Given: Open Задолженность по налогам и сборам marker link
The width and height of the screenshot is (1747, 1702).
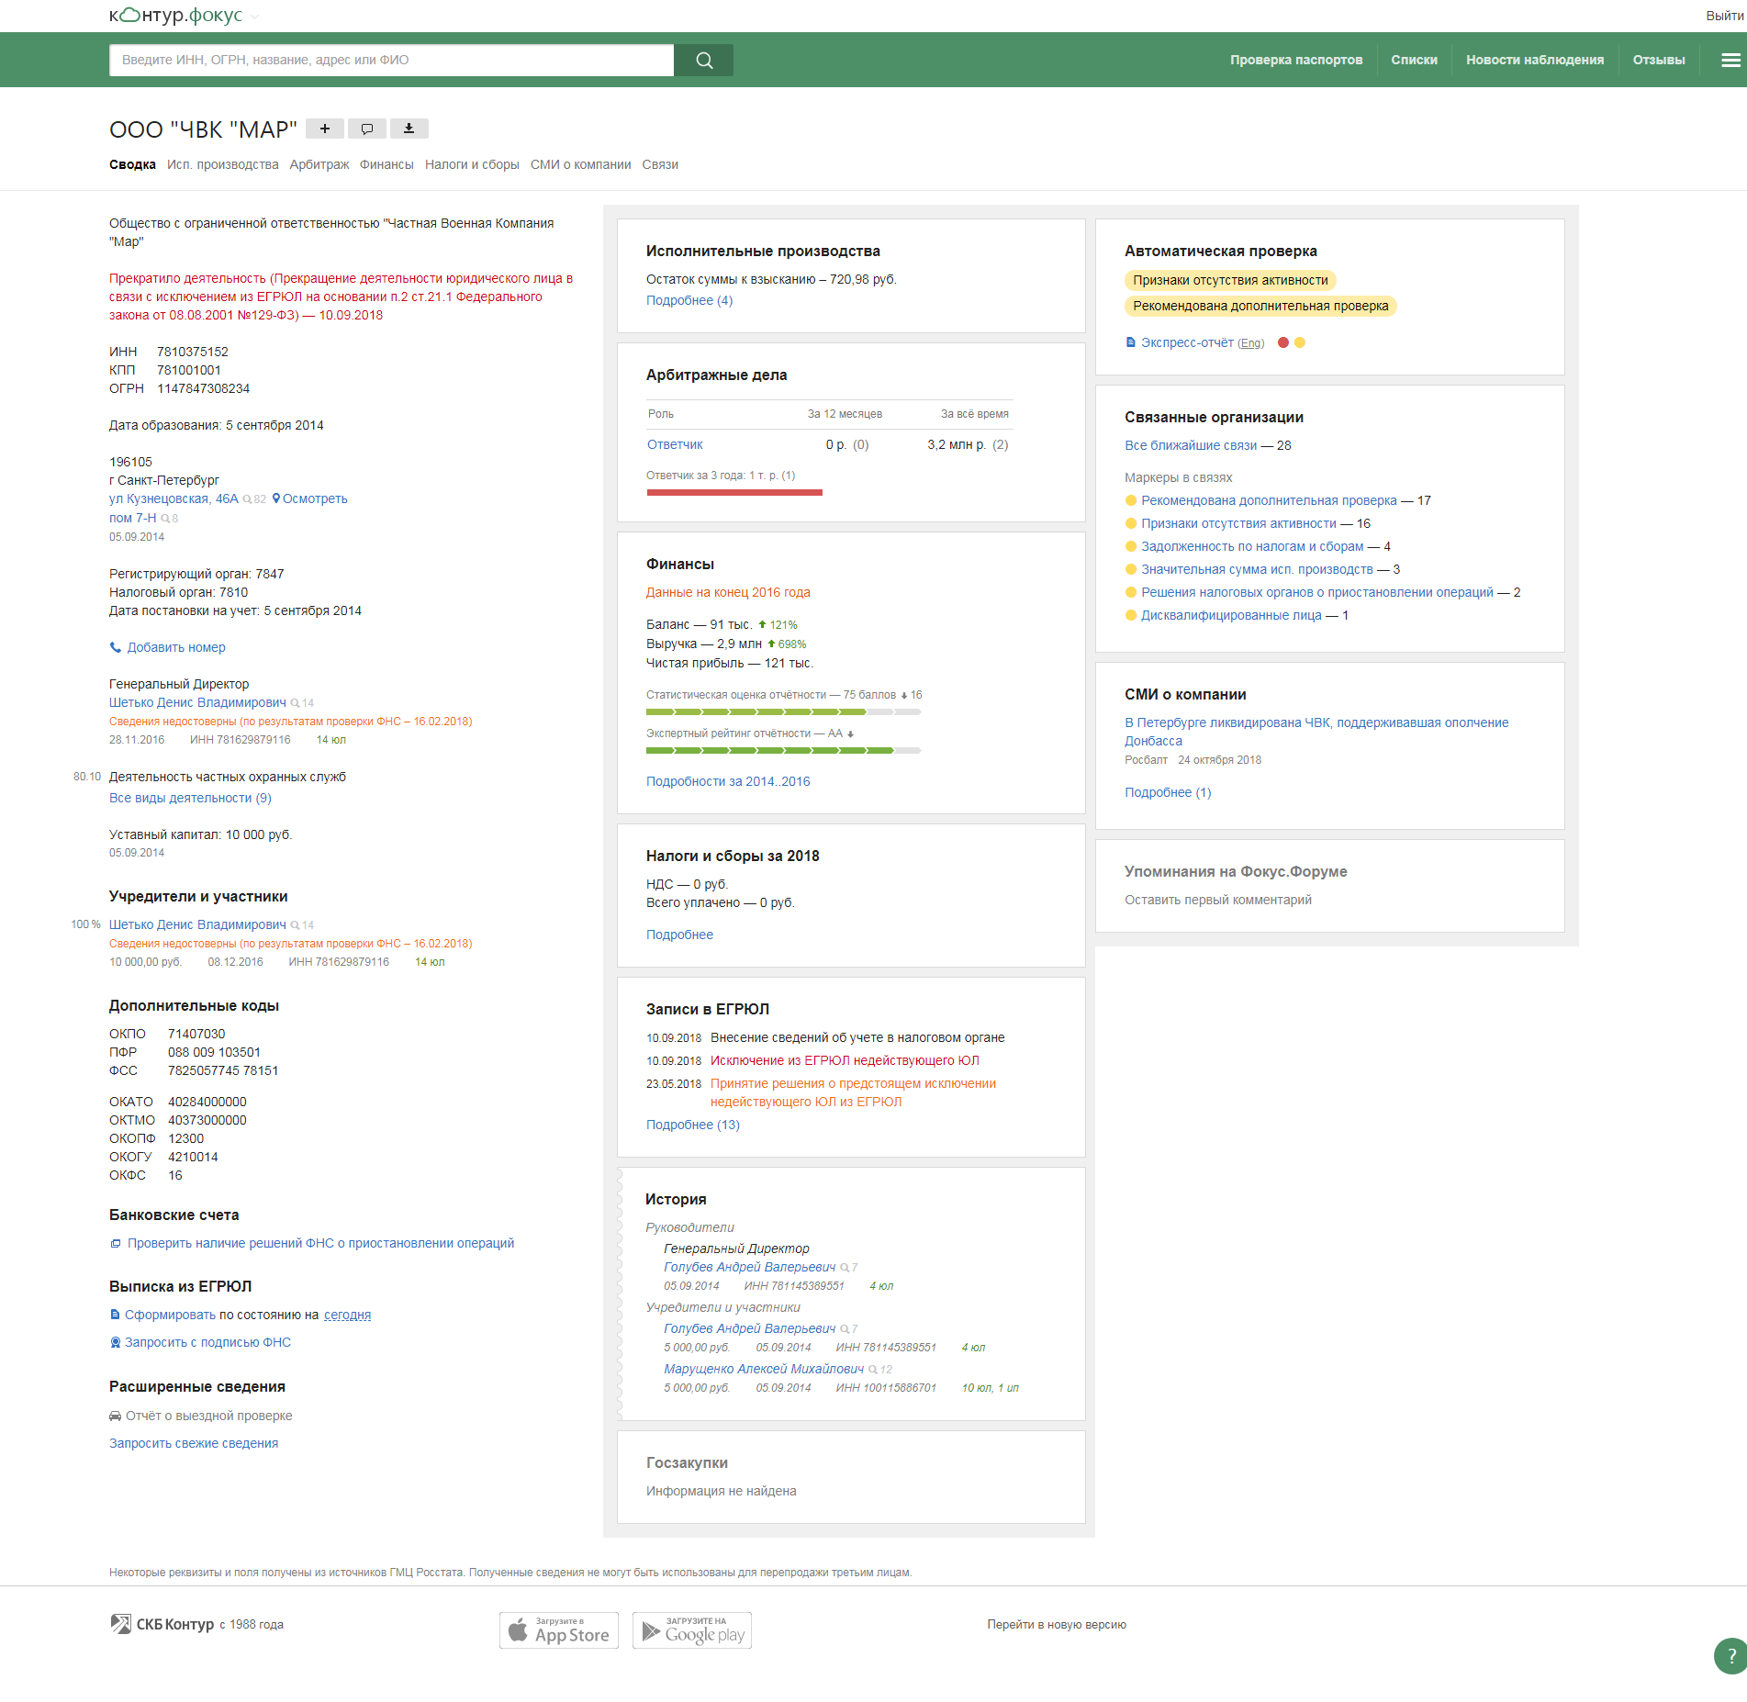Looking at the screenshot, I should pos(1252,546).
